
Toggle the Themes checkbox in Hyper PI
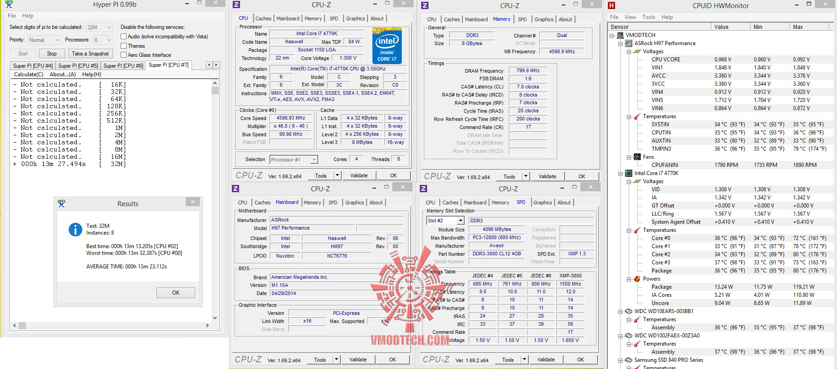click(123, 46)
